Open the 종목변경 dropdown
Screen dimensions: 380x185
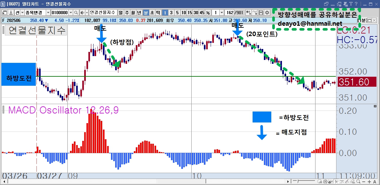point(48,13)
